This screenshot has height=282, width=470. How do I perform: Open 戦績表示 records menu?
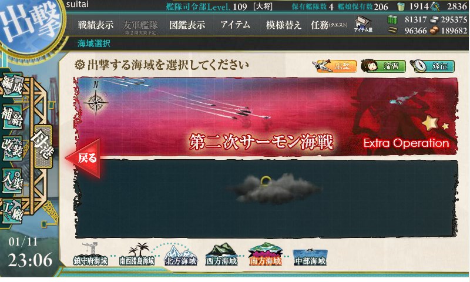(x=96, y=25)
